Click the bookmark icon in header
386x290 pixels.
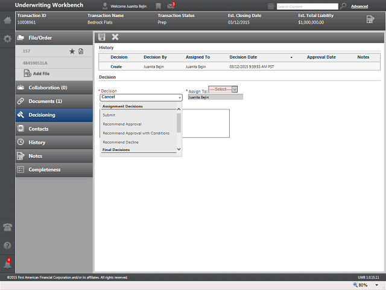pos(158,7)
